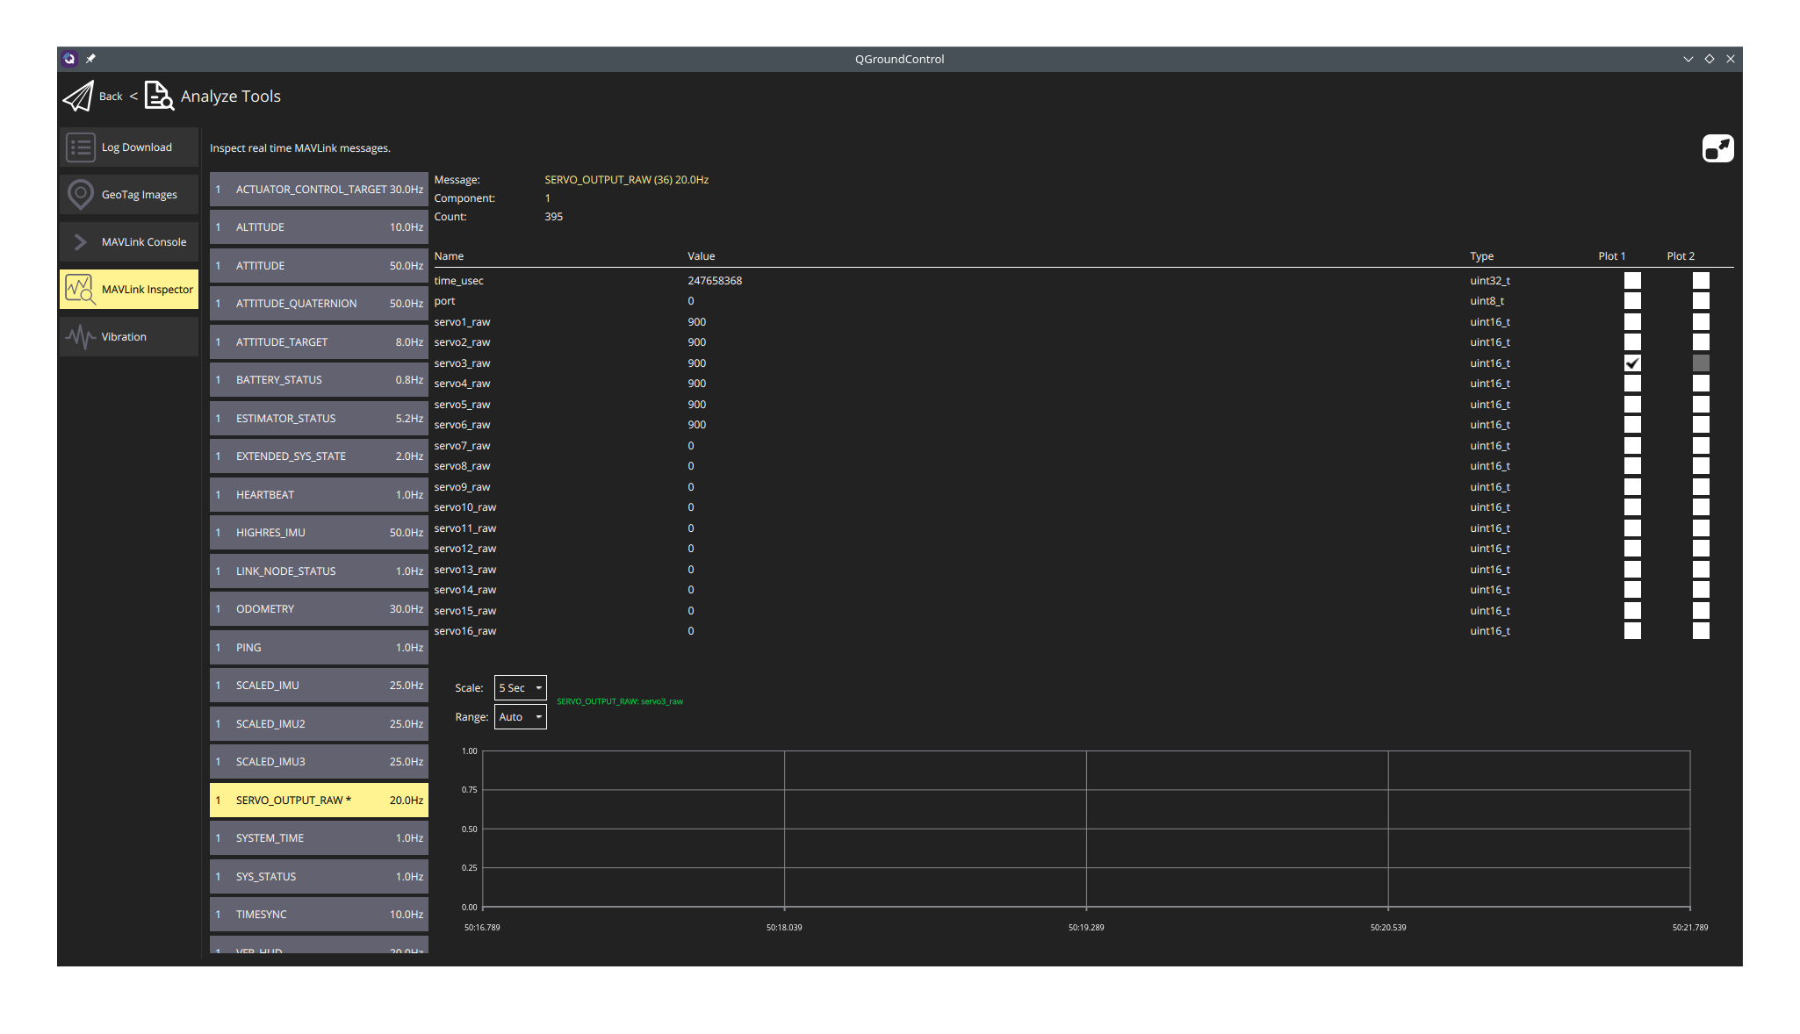The width and height of the screenshot is (1800, 1034).
Task: Select the ODOMETRY message
Action: click(x=319, y=609)
